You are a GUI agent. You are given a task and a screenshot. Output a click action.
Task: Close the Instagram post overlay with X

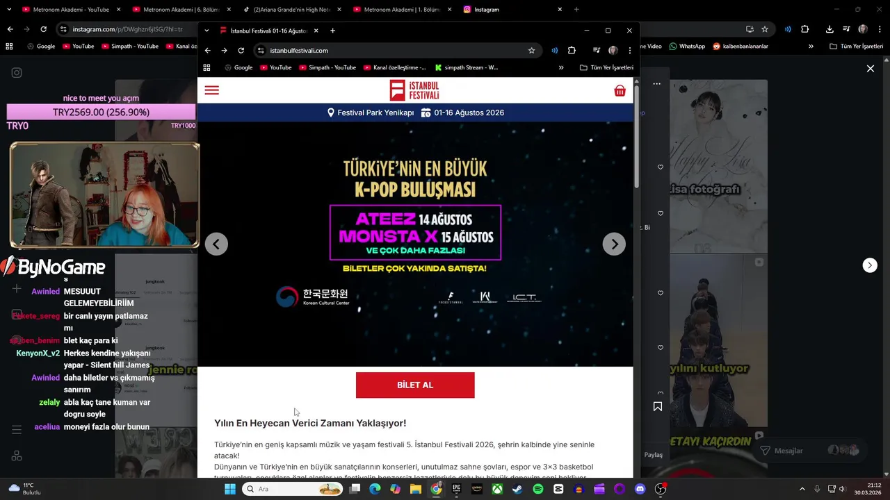[870, 68]
